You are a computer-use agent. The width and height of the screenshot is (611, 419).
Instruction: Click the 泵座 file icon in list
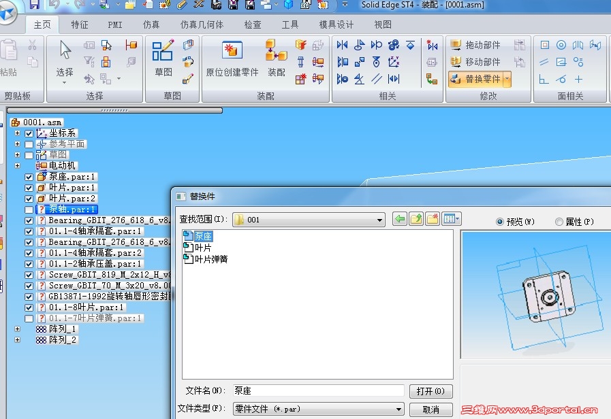point(188,236)
